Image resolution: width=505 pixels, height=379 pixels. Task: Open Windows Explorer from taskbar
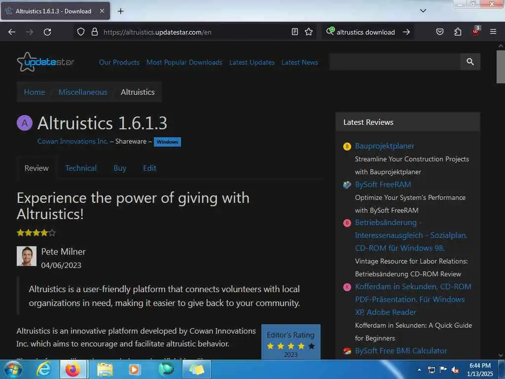click(x=105, y=369)
